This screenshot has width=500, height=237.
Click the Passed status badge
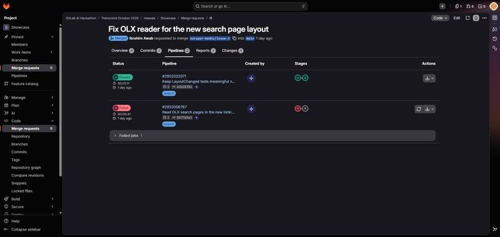coord(122,77)
